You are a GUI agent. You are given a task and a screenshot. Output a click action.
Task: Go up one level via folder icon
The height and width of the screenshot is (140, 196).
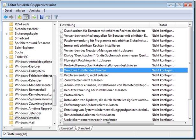pos(19,17)
